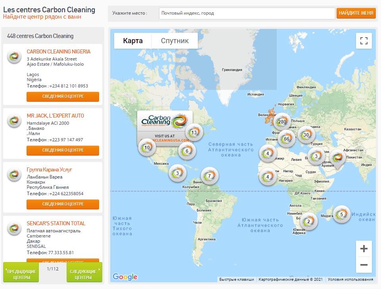Image resolution: width=381 pixels, height=289 pixels.
Task: Focus the postal code or city input
Action: 247,13
